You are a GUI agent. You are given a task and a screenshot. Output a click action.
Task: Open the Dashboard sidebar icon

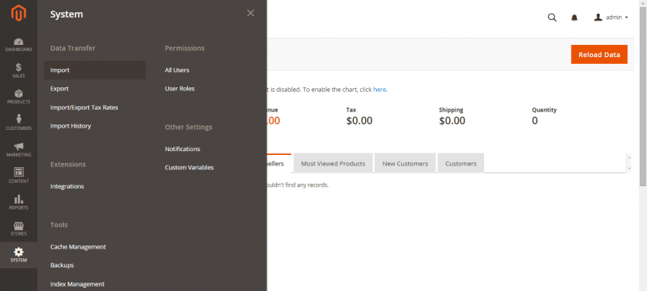[18, 45]
